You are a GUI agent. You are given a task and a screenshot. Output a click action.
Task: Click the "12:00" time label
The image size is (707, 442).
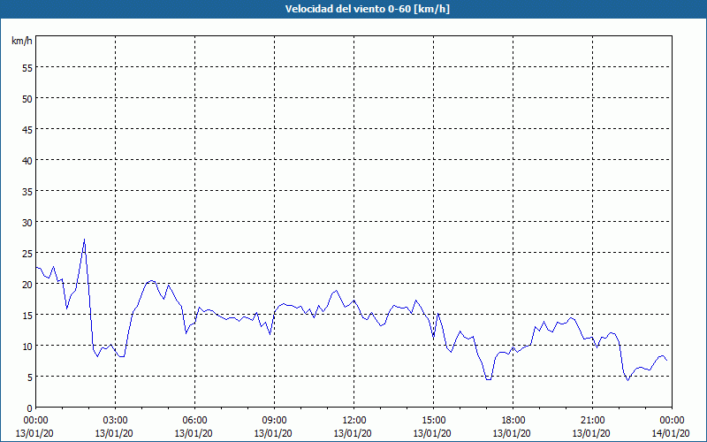(354, 421)
